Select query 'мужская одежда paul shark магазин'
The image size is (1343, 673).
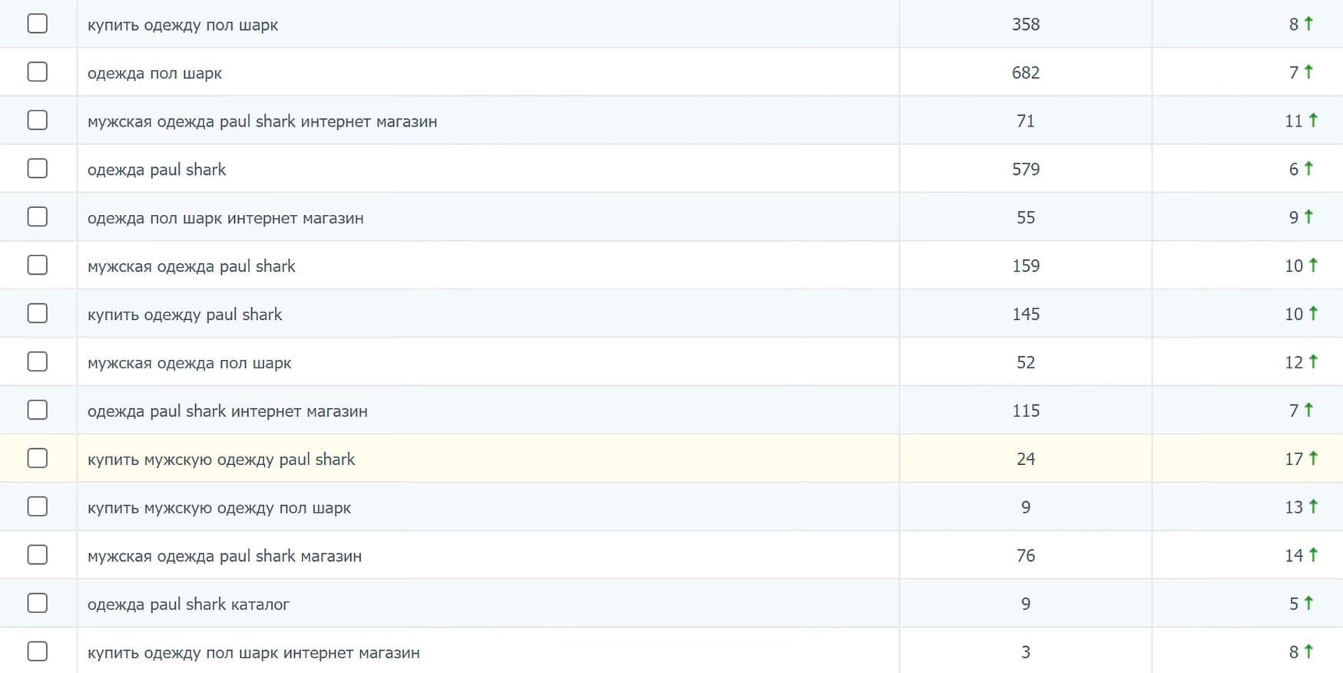tap(224, 556)
